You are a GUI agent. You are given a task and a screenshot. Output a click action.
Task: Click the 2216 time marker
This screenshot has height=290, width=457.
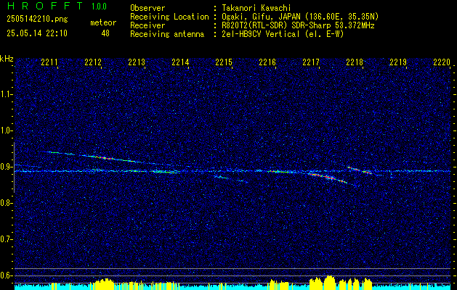click(267, 62)
